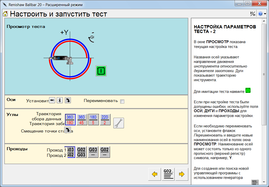Click the Проход 1 label
Image resolution: width=269 pixels, height=187 pixels.
pos(56,150)
